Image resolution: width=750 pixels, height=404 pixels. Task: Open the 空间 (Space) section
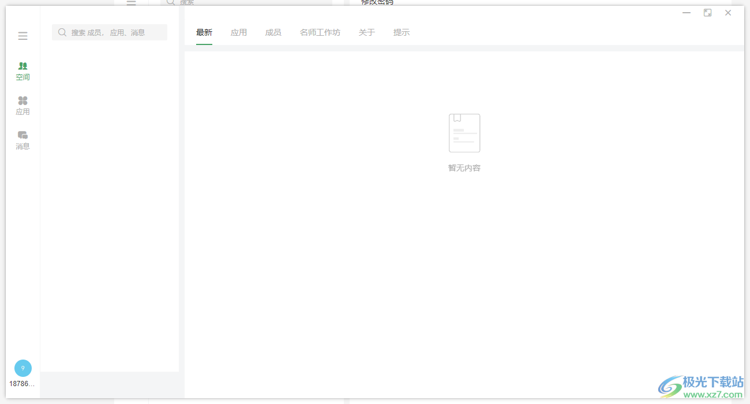pos(22,70)
